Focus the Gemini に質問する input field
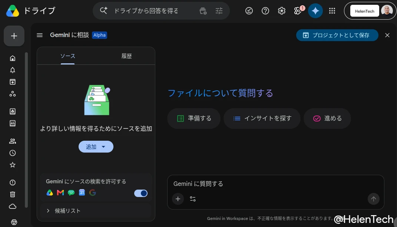 point(275,184)
